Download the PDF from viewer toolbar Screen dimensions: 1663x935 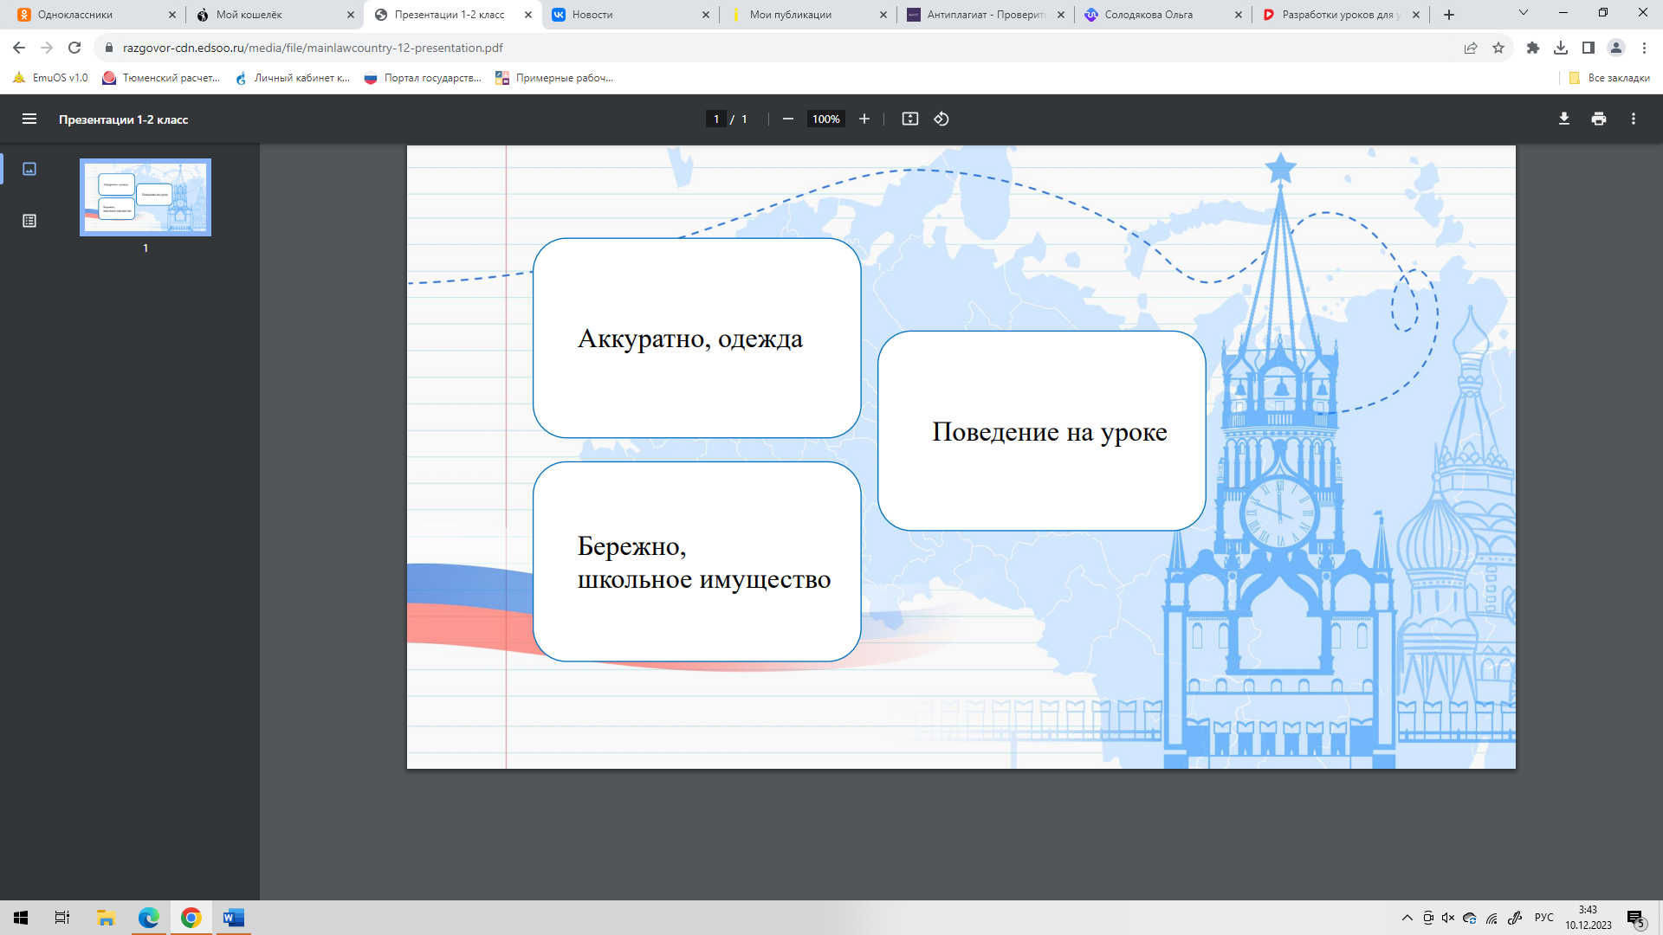pos(1564,119)
